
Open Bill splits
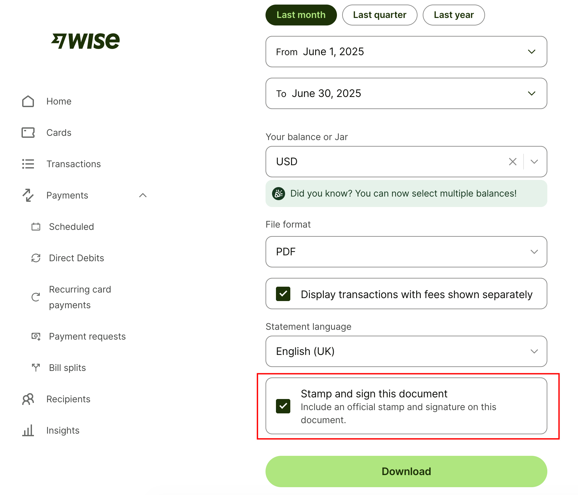pos(68,368)
